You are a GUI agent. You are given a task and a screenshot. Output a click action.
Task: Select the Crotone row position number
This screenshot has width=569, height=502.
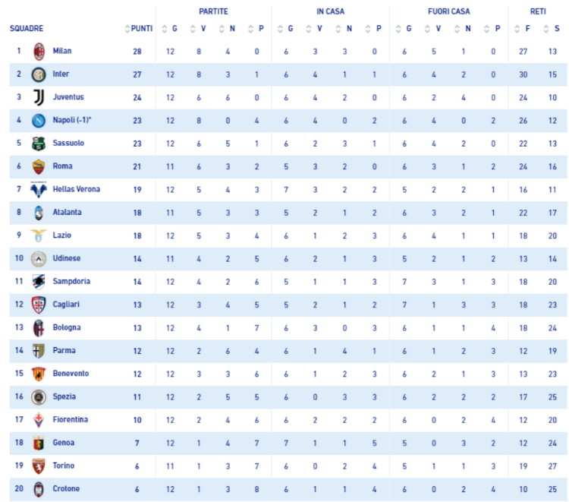(19, 488)
